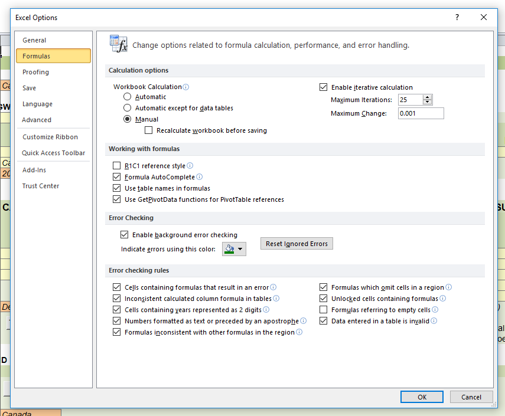The image size is (505, 416).
Task: Uncheck Cells containing years represented as 2 digits
Action: tap(116, 310)
